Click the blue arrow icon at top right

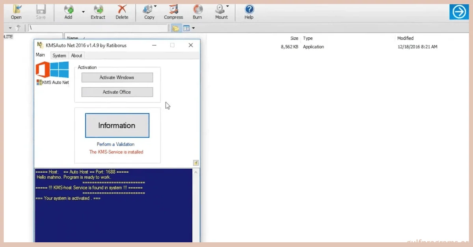[459, 12]
